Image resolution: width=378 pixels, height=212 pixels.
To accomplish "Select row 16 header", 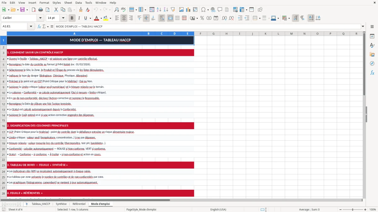I will pos(3,126).
